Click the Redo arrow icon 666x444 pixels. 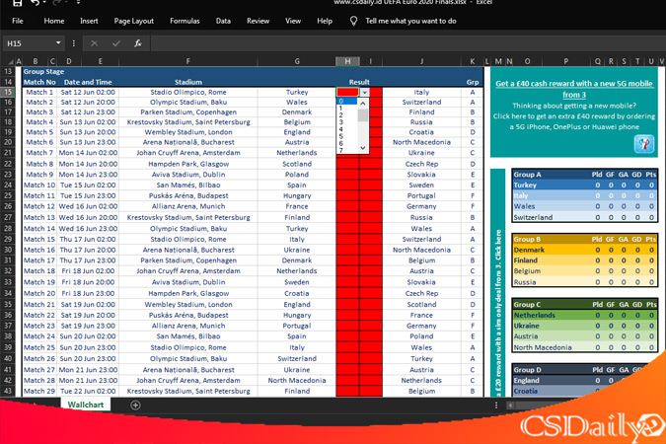[x=55, y=3]
